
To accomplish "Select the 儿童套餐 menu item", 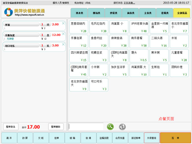I will (179, 56).
